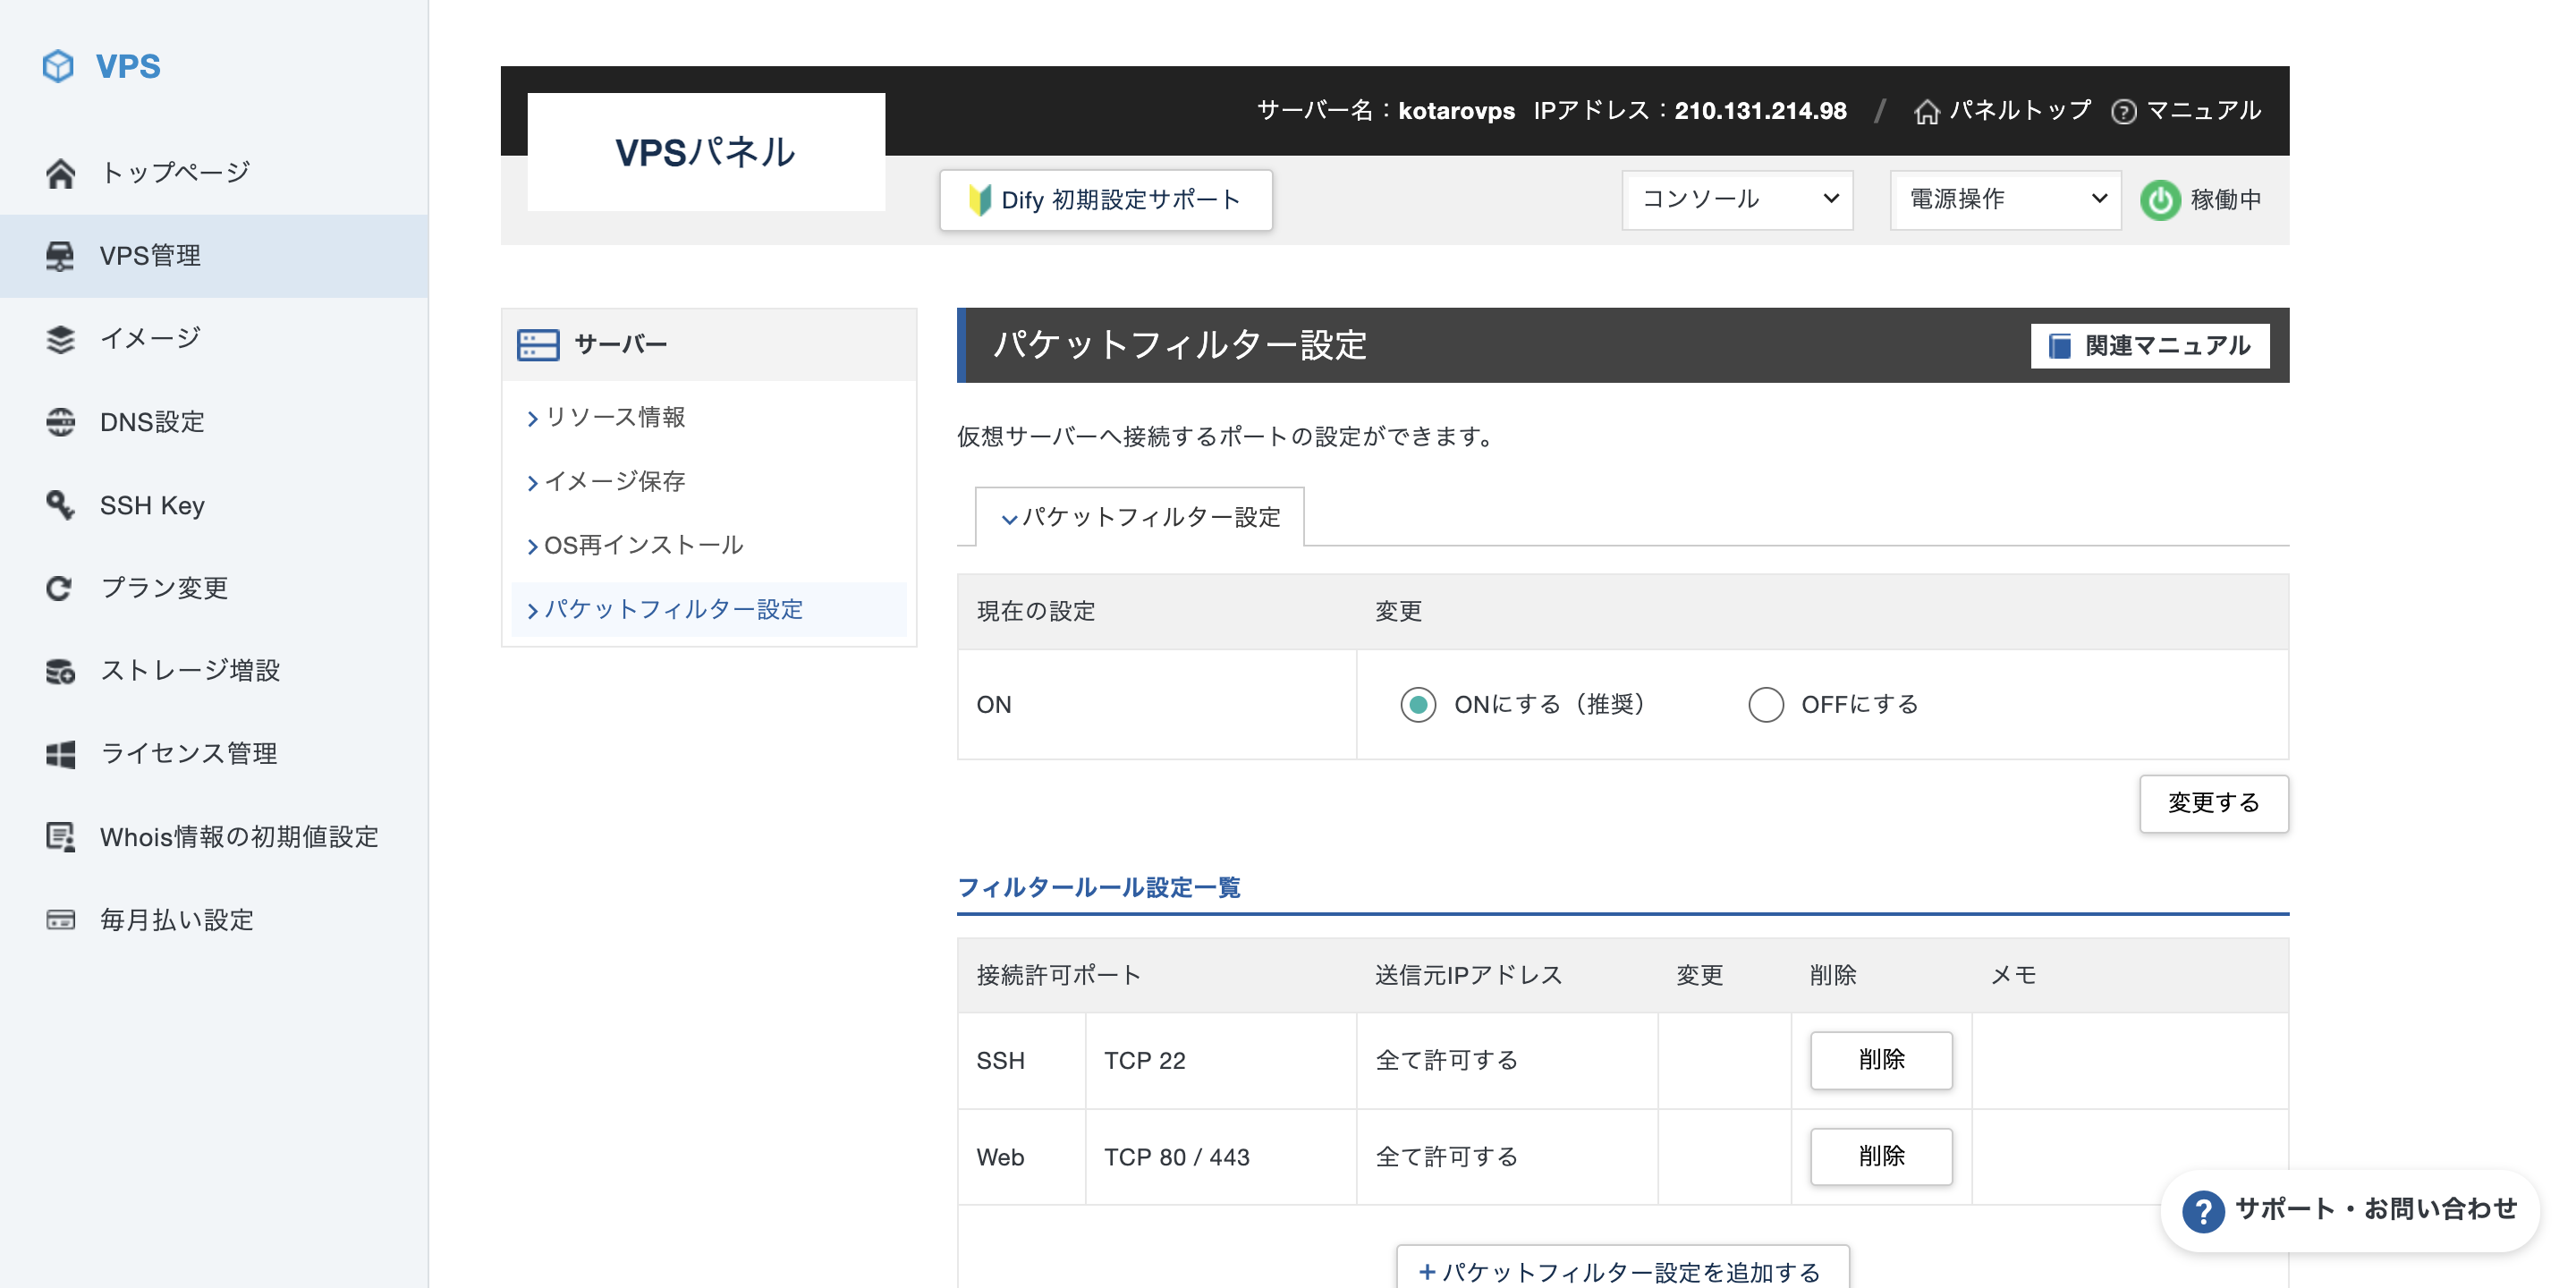Open the マニュアル link in header
The height and width of the screenshot is (1288, 2576).
pyautogui.click(x=2186, y=111)
